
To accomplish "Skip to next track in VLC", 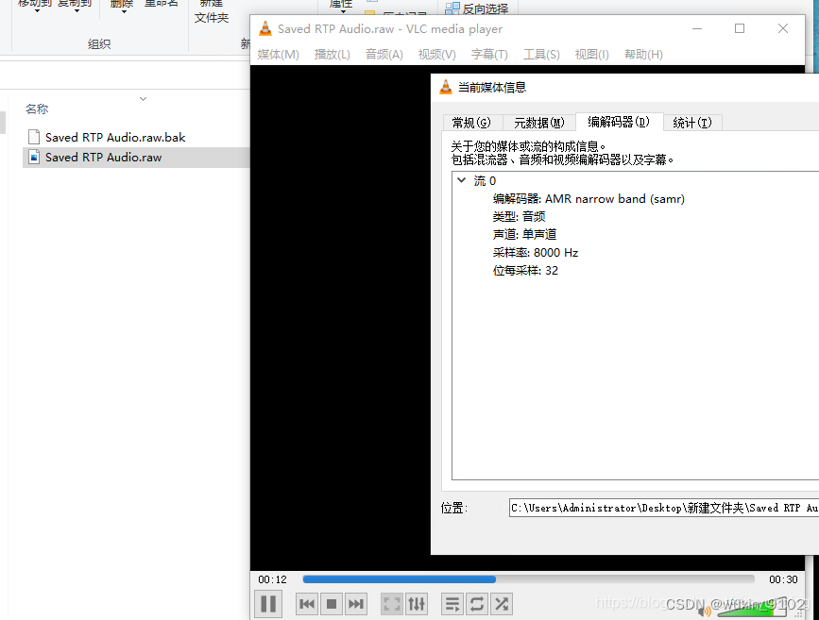I will (x=356, y=604).
